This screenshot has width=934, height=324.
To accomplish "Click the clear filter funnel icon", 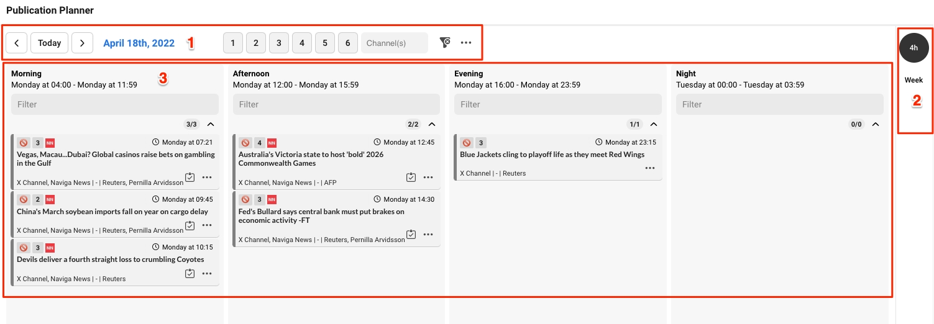I will 444,43.
